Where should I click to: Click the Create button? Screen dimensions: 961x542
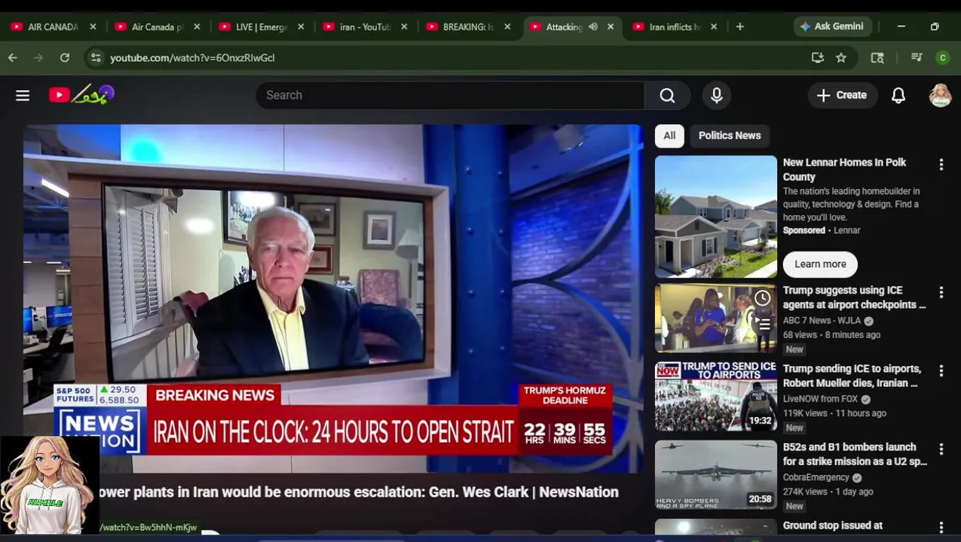coord(842,95)
